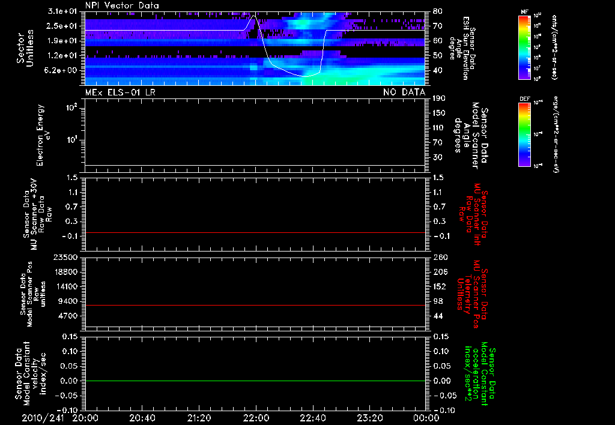Click red 'MU Scanner Init Raw Data' label
The image size is (615, 425).
(x=474, y=214)
